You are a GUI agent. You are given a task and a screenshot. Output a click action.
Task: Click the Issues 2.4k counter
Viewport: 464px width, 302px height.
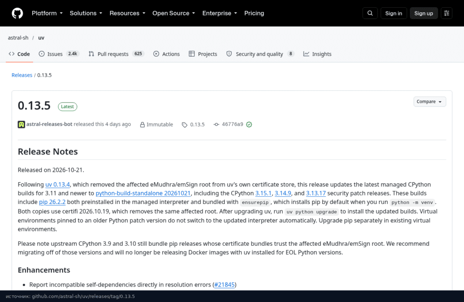coord(72,54)
